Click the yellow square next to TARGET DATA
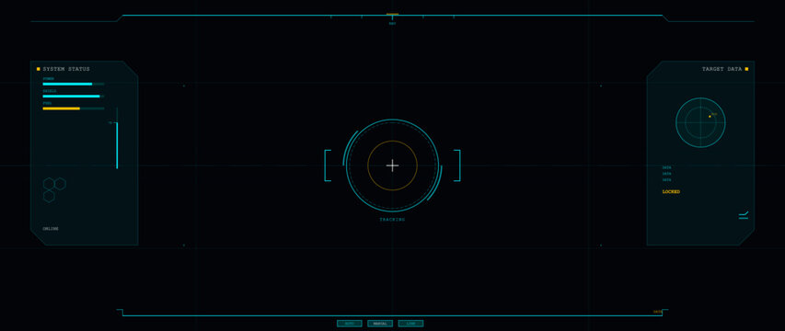The height and width of the screenshot is (331, 785). pos(746,69)
